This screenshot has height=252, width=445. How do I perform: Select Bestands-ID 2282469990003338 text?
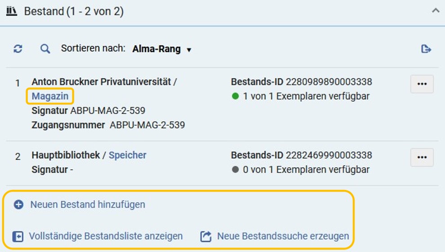tap(302, 155)
